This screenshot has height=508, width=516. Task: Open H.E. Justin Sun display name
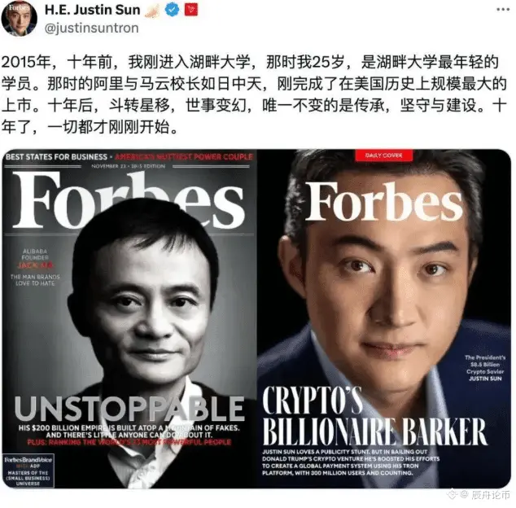tap(93, 10)
